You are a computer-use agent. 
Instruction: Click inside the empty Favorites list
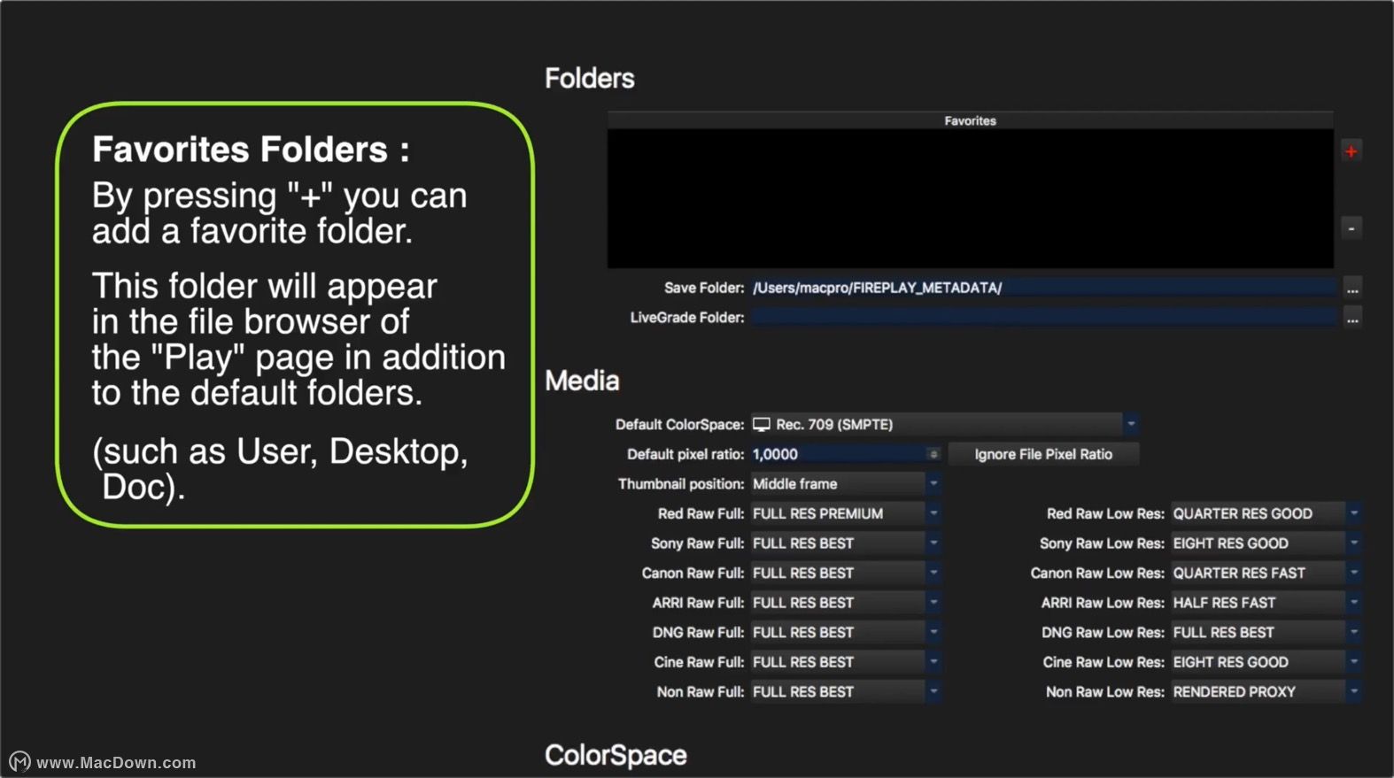click(x=970, y=198)
